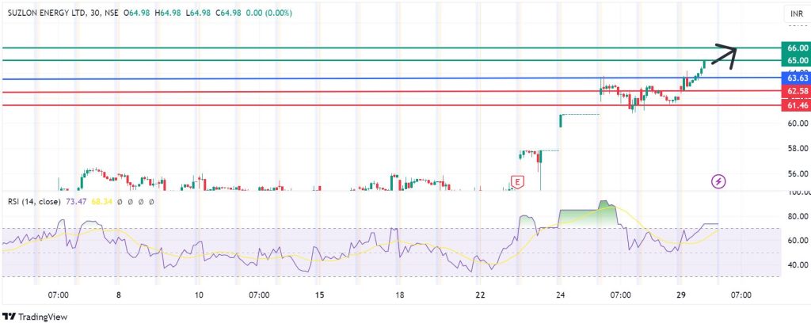The image size is (811, 327).
Task: Click the RSI value 73.47
Action: (x=77, y=201)
